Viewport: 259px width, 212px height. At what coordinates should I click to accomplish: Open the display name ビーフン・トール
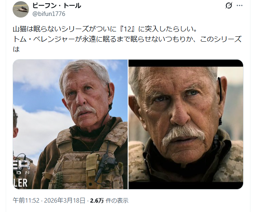57,6
